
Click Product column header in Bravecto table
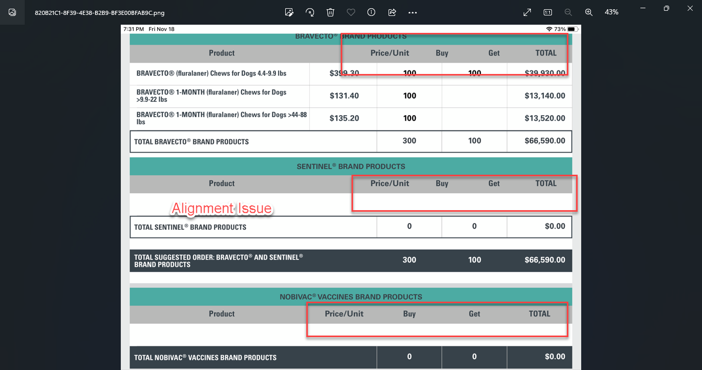(x=221, y=53)
